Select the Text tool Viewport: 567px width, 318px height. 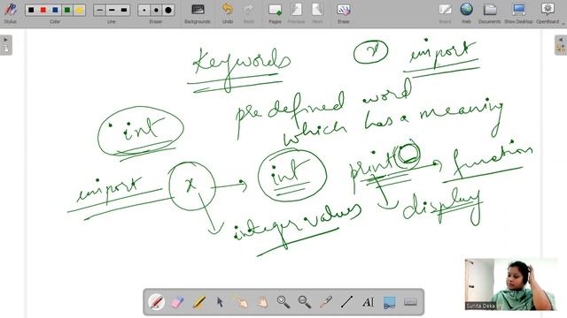pos(369,302)
